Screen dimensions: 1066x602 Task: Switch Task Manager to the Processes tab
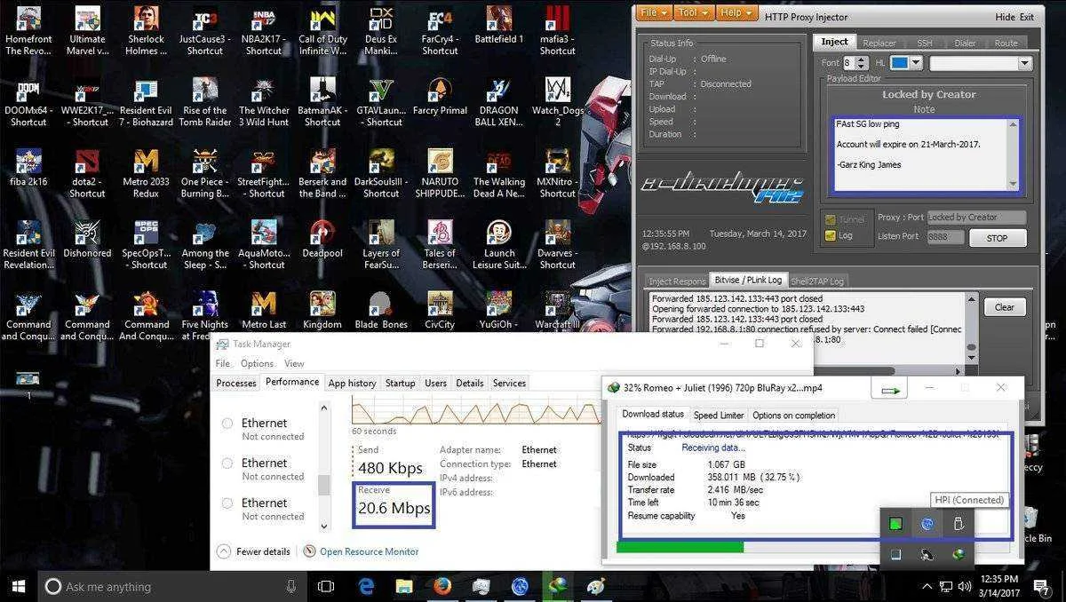point(236,383)
